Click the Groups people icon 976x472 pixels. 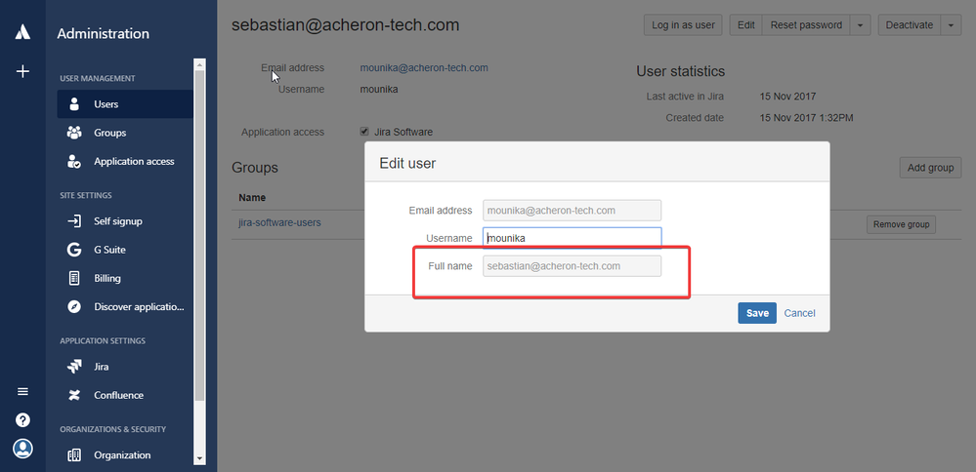click(x=74, y=133)
